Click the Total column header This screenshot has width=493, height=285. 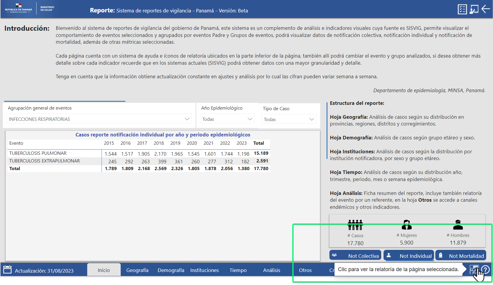click(258, 143)
